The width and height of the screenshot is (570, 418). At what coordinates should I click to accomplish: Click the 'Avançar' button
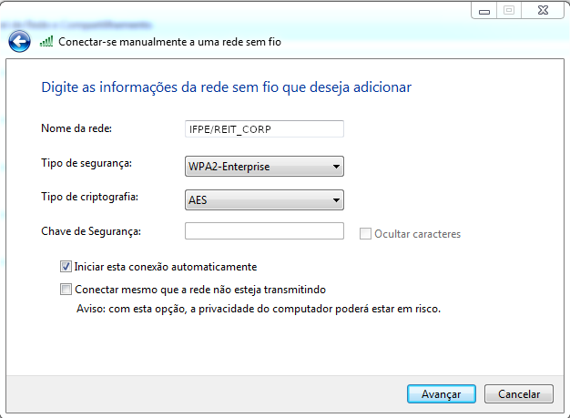441,394
